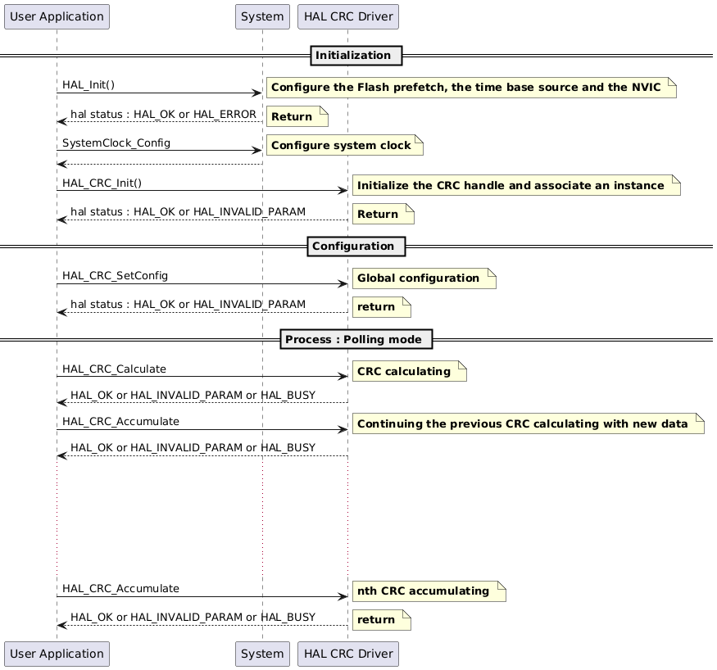Select the "Process : Polling mode" divider
The image size is (717, 670).
[x=356, y=339]
